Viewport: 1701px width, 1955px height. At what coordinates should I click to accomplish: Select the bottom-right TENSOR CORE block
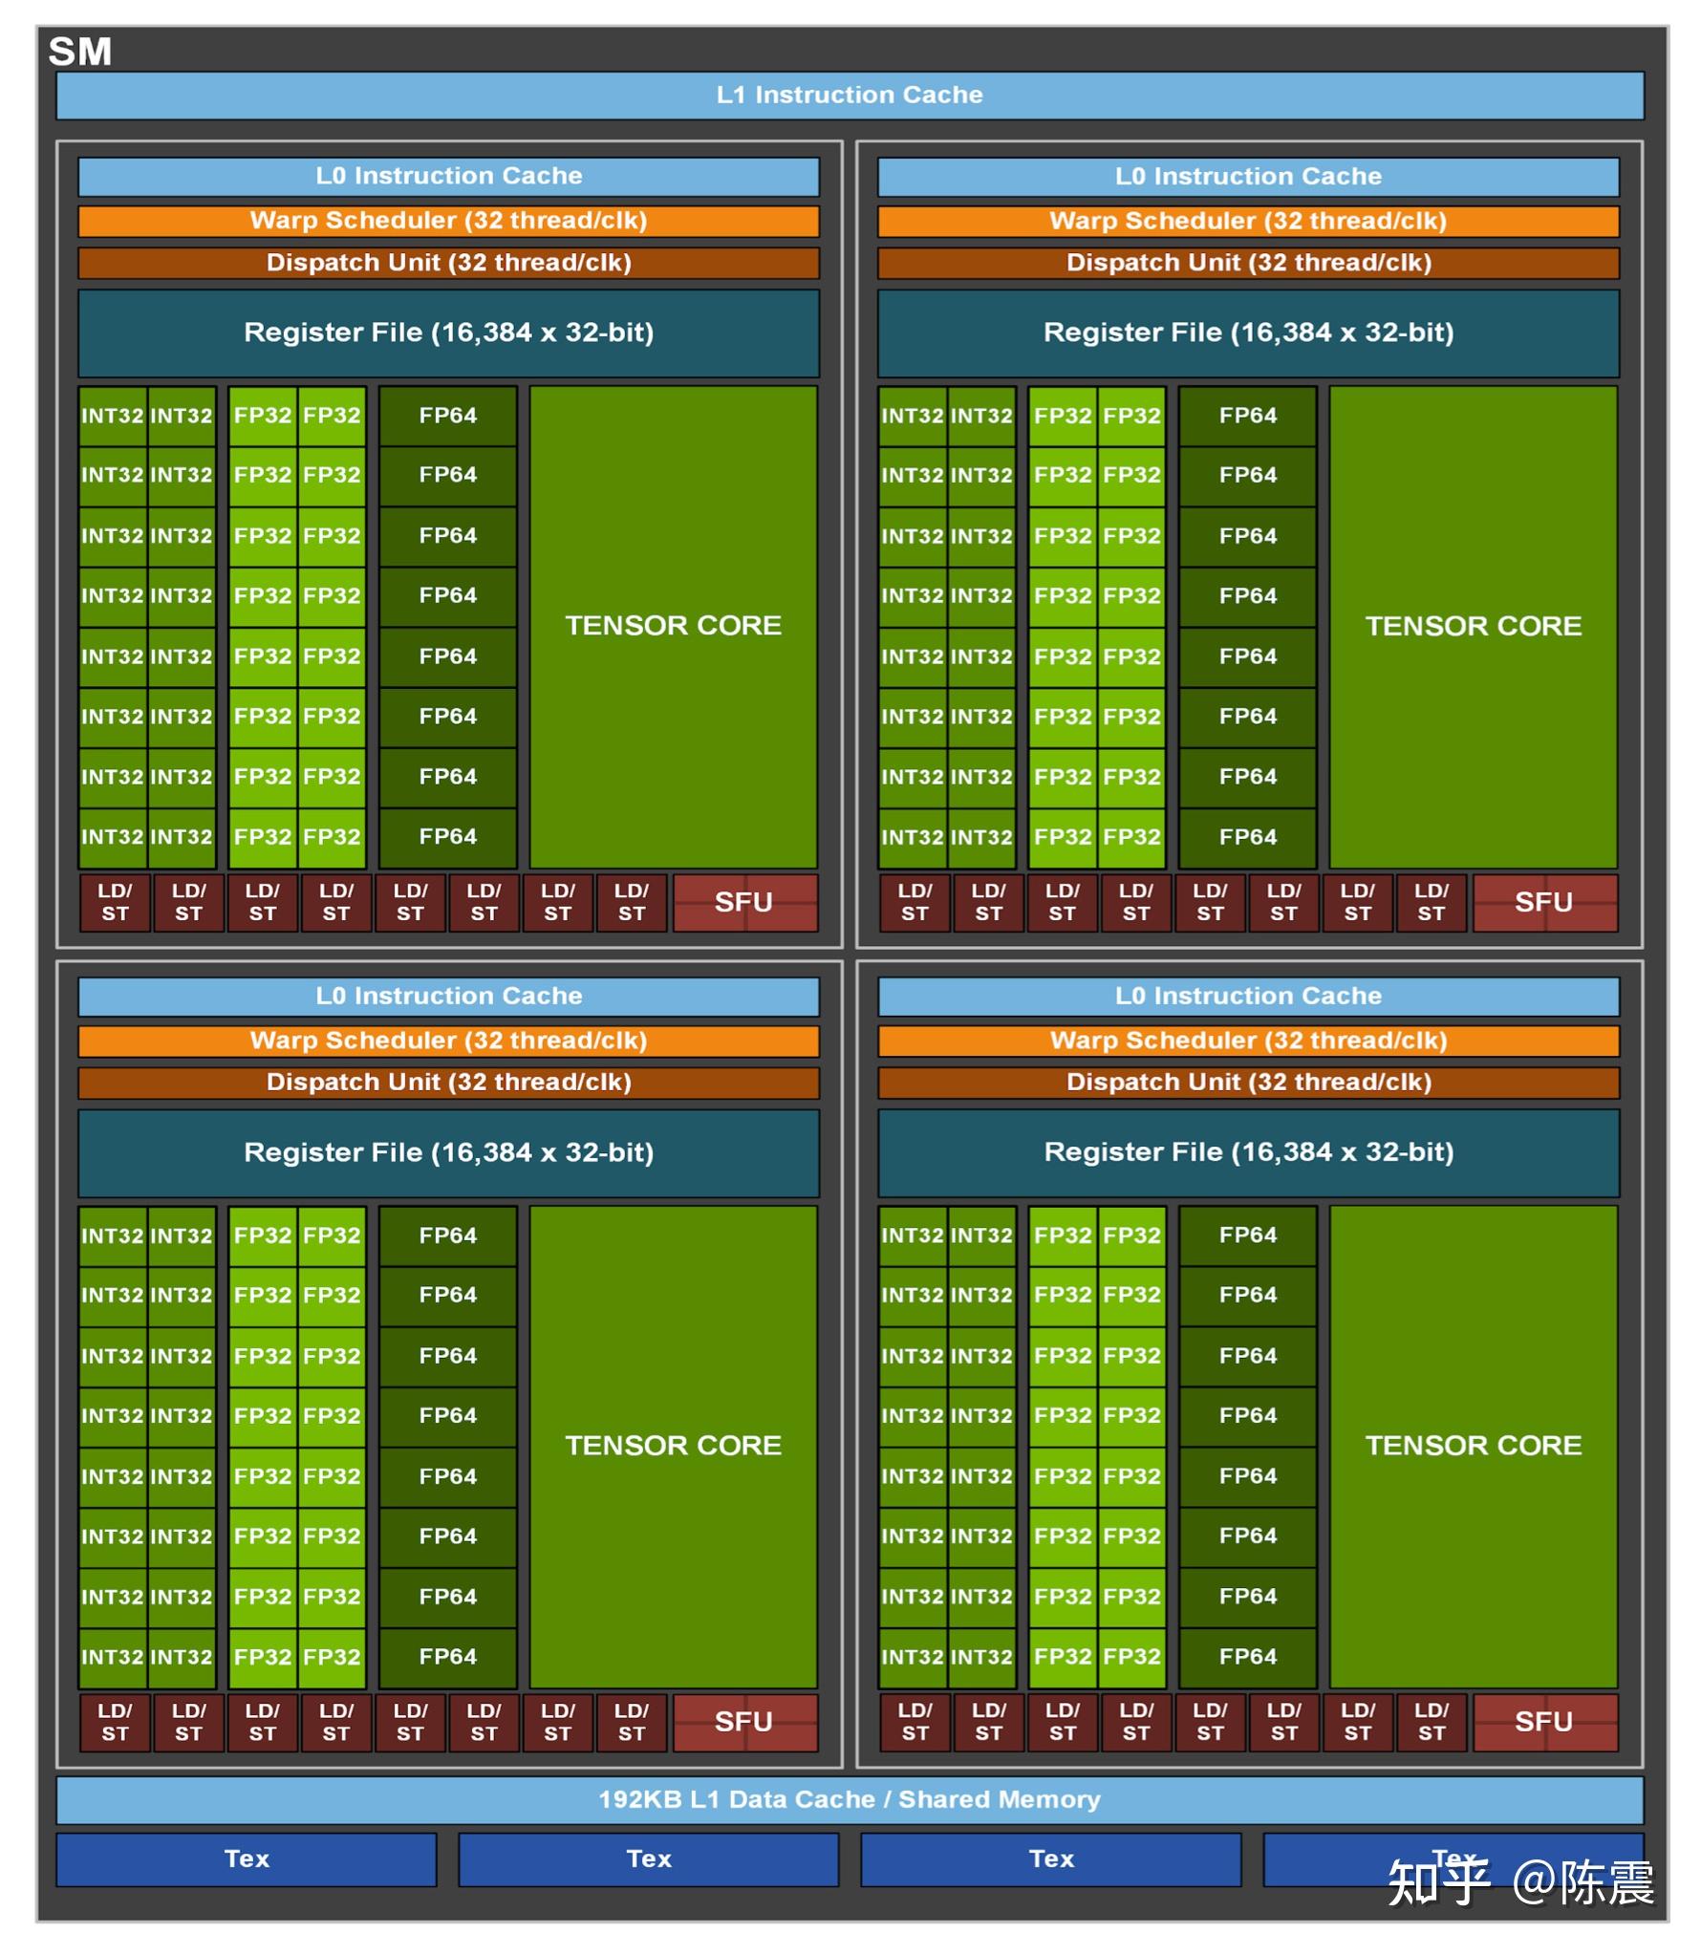tap(1473, 1446)
